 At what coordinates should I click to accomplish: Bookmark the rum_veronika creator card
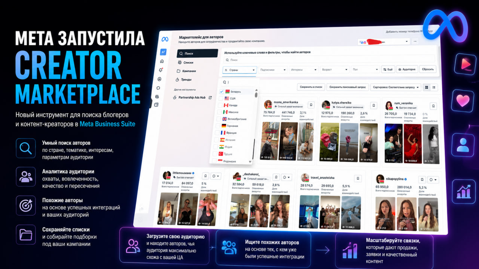coord(433,106)
